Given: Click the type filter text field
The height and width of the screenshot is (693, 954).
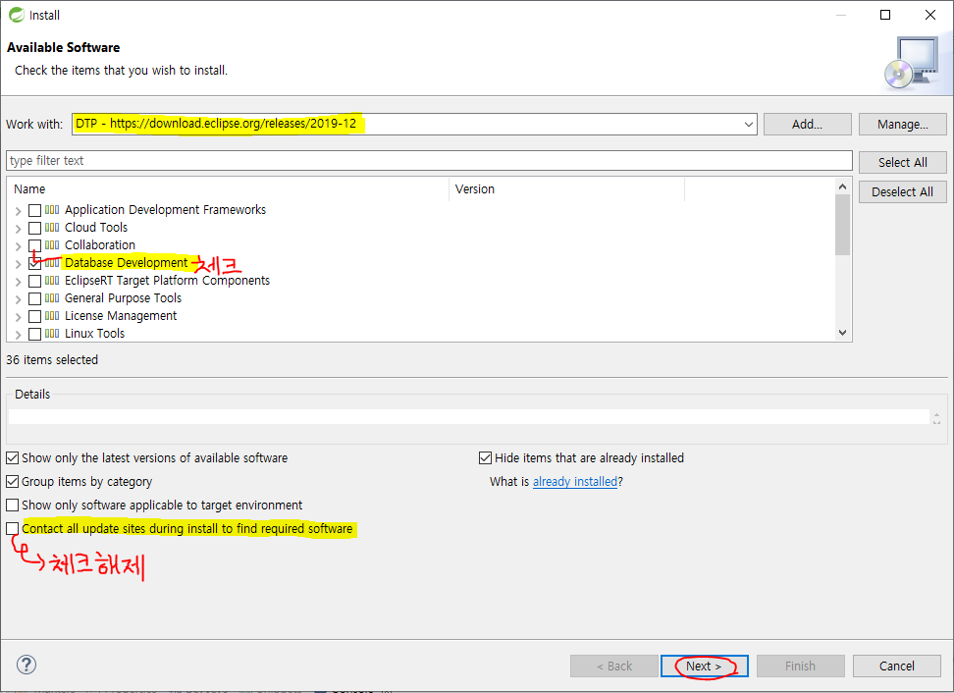Looking at the screenshot, I should click(429, 161).
